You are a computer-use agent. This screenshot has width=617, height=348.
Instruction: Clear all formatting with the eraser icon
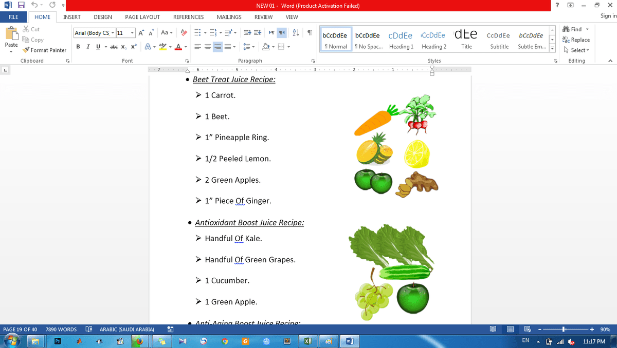point(184,33)
